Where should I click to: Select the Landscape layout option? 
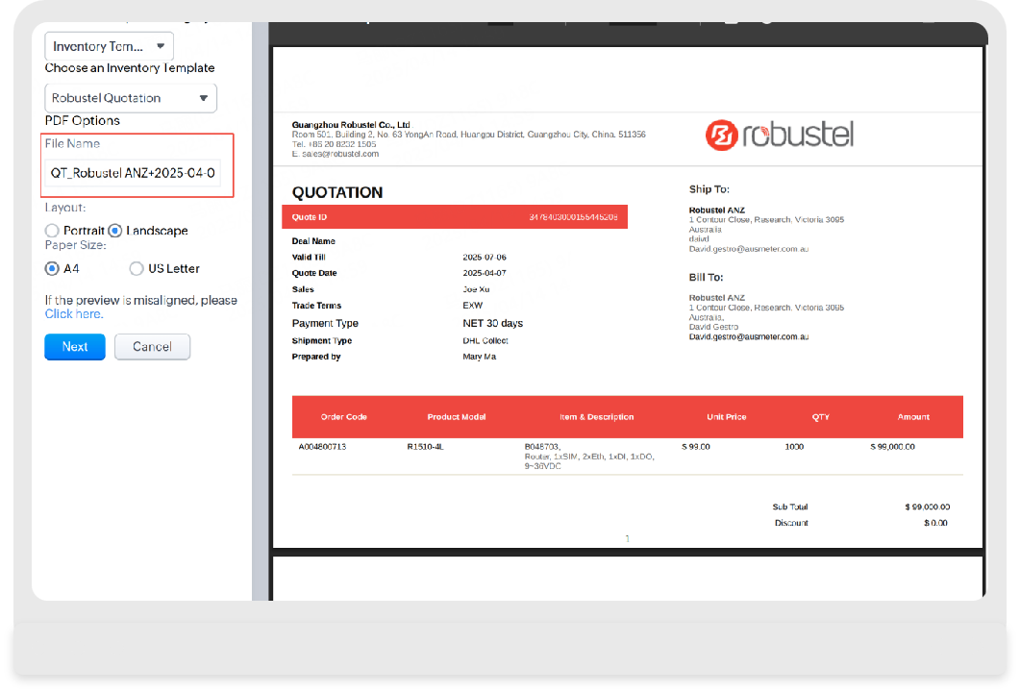(x=115, y=231)
